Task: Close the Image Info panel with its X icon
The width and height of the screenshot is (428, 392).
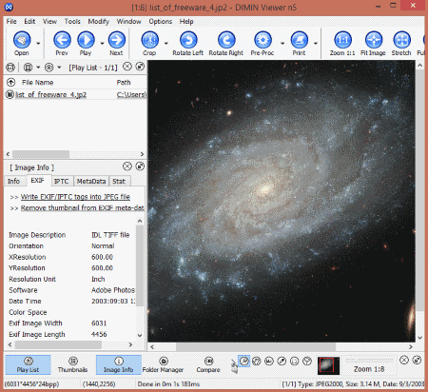Action: (x=127, y=167)
